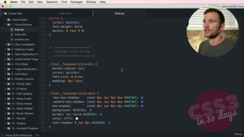Click the text-shadow #3359a5 color dot
244x137 pixels.
coord(109,123)
